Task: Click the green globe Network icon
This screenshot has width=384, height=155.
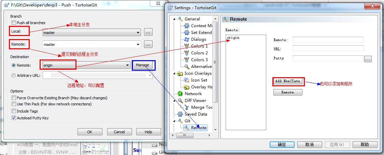Action: pos(180,93)
